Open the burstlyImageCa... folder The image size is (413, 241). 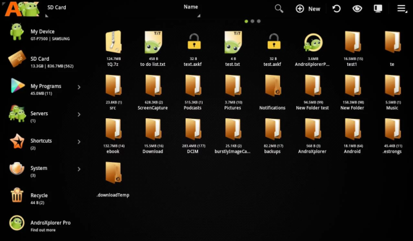point(232,136)
